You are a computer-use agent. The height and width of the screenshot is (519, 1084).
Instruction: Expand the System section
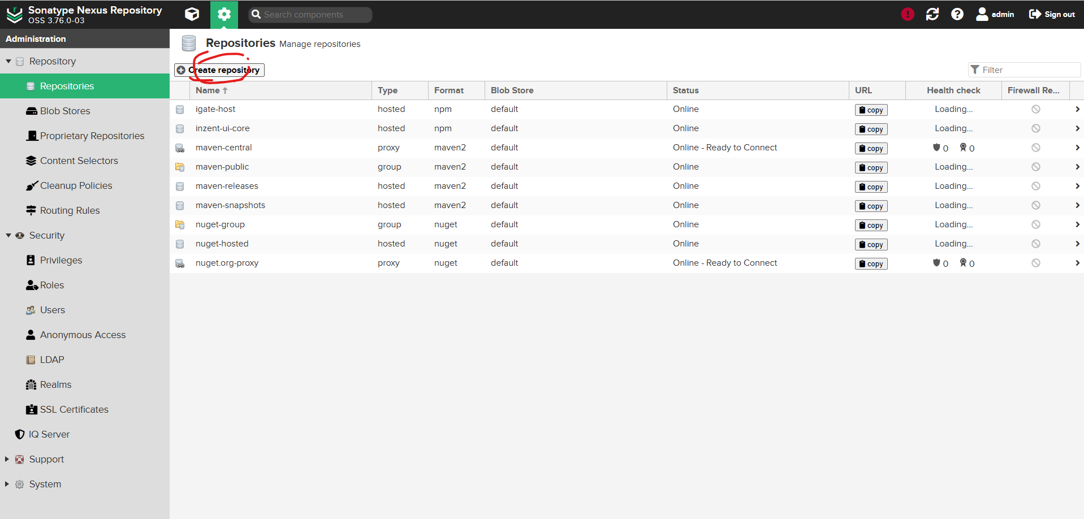[6, 484]
